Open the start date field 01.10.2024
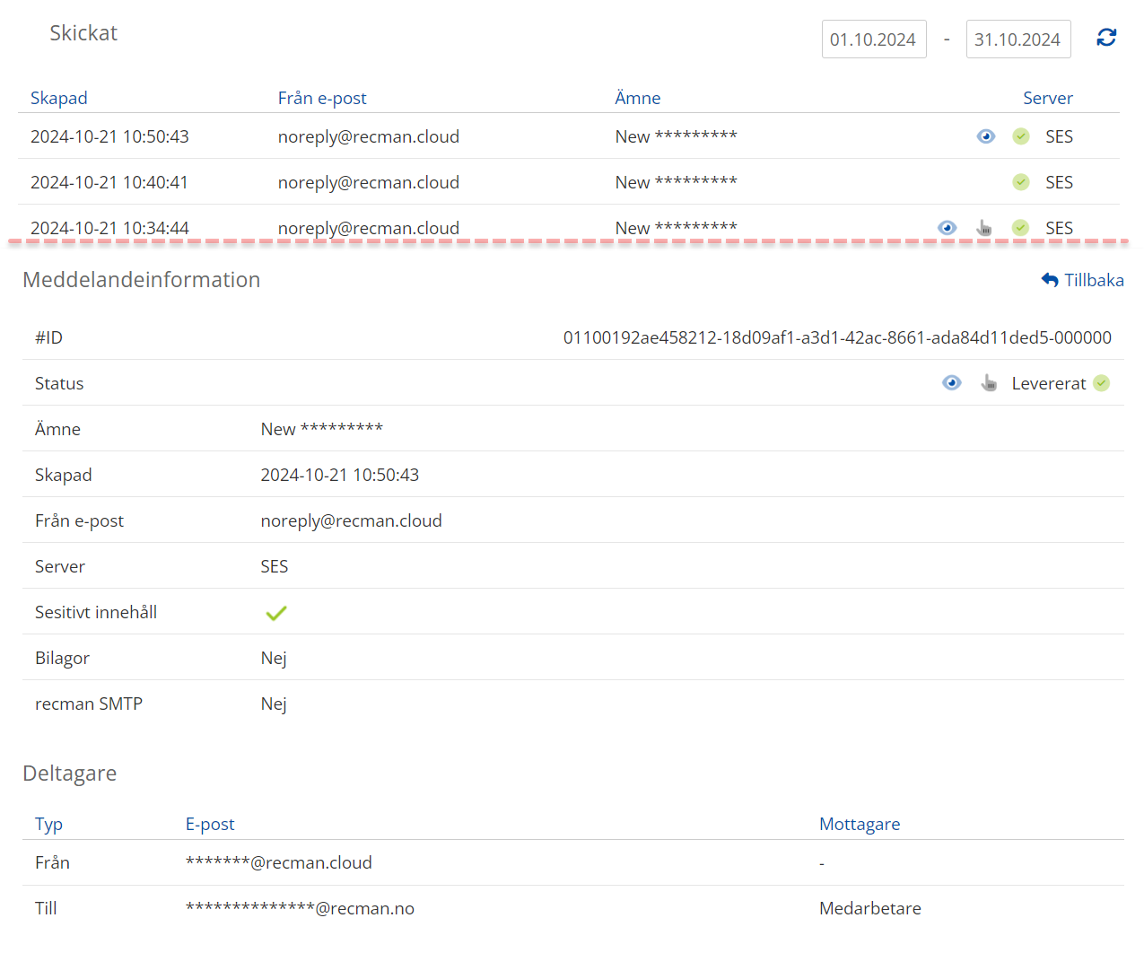The height and width of the screenshot is (953, 1144). coord(873,39)
